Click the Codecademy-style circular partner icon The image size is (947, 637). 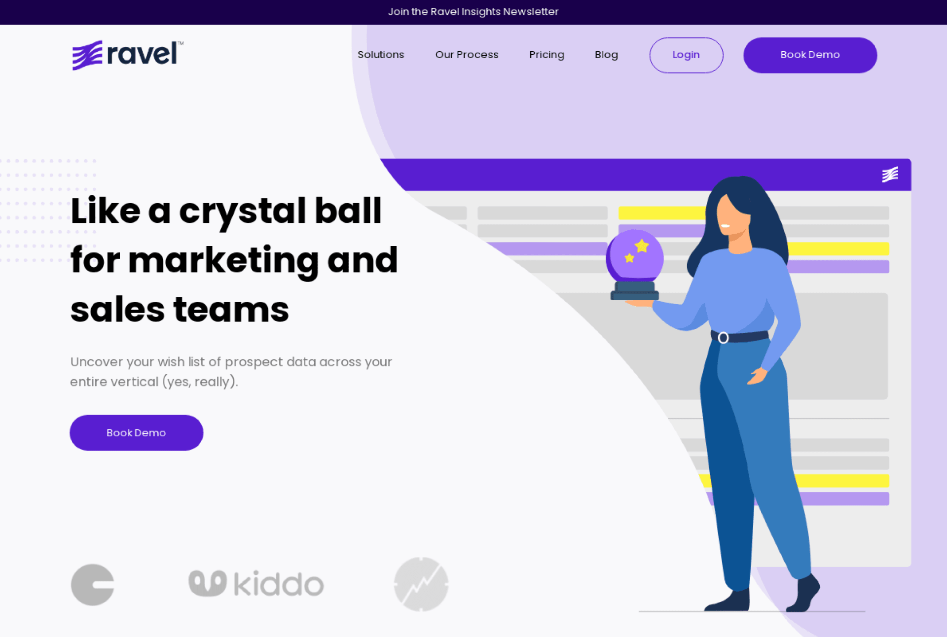pyautogui.click(x=92, y=584)
